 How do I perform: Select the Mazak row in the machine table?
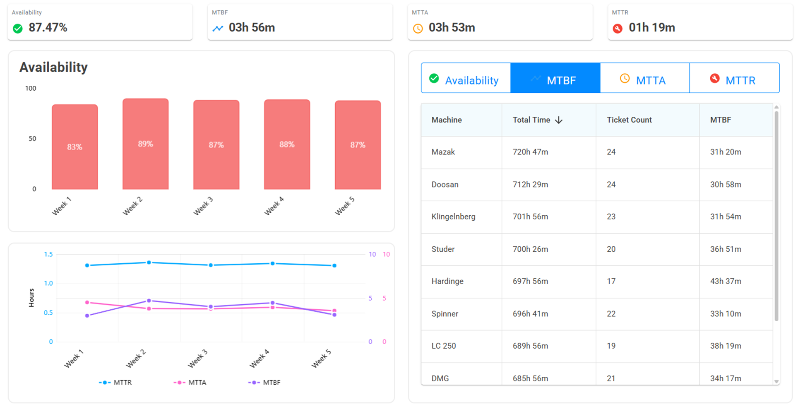[x=597, y=152]
